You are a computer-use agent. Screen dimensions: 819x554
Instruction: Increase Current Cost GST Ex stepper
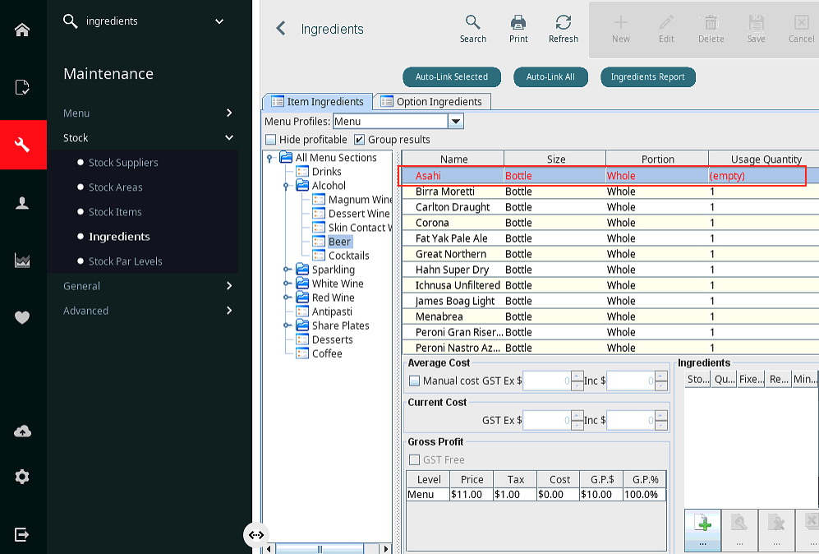point(577,416)
